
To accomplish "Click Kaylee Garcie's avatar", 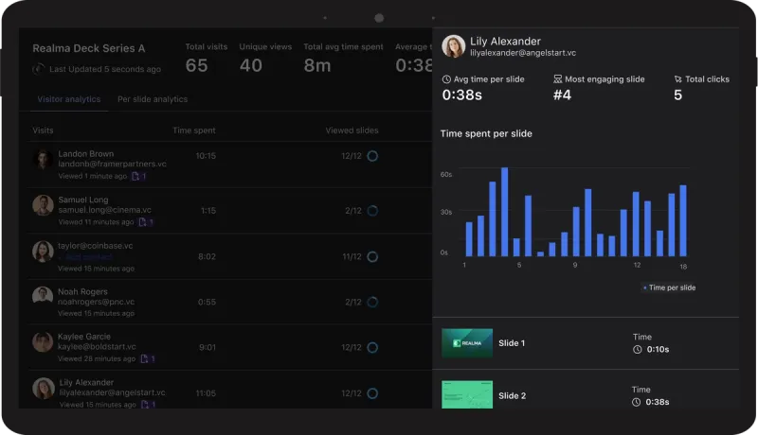I will pyautogui.click(x=43, y=341).
